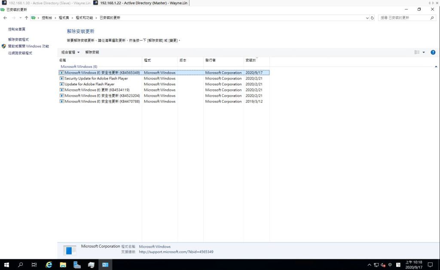Click the Up one level arrow
The height and width of the screenshot is (270, 440).
point(26,18)
